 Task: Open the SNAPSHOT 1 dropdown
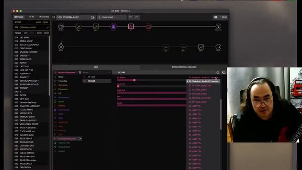click(x=112, y=17)
